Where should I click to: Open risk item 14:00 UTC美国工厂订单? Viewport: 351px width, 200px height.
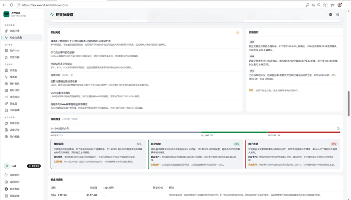click(145, 43)
